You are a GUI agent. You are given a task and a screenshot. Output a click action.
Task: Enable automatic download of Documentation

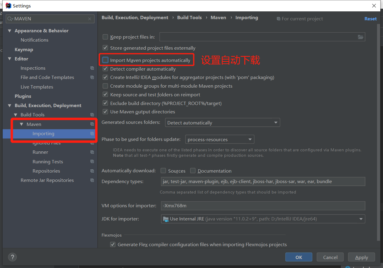193,171
